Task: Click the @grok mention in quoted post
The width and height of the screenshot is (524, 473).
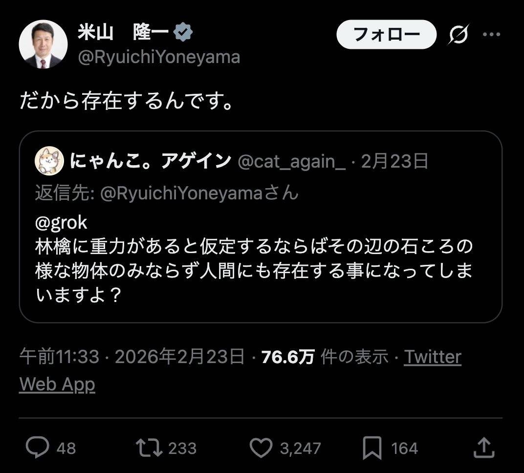Action: (61, 222)
